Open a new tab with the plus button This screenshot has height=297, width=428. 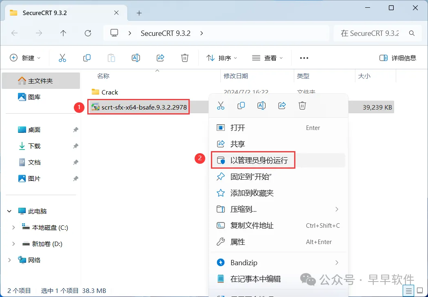tap(139, 13)
